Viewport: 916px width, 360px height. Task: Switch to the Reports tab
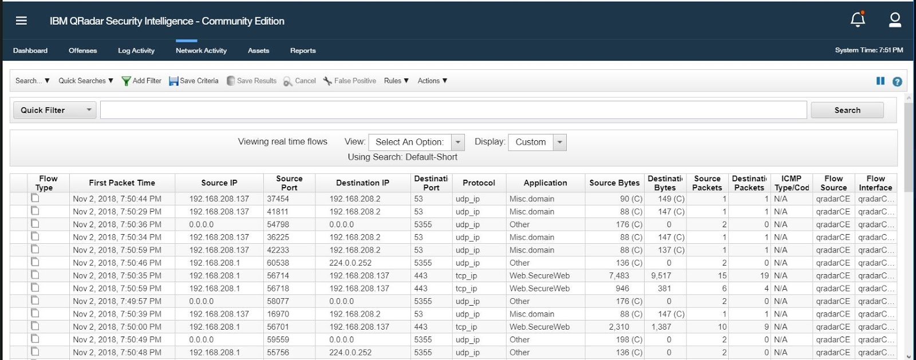[x=303, y=50]
